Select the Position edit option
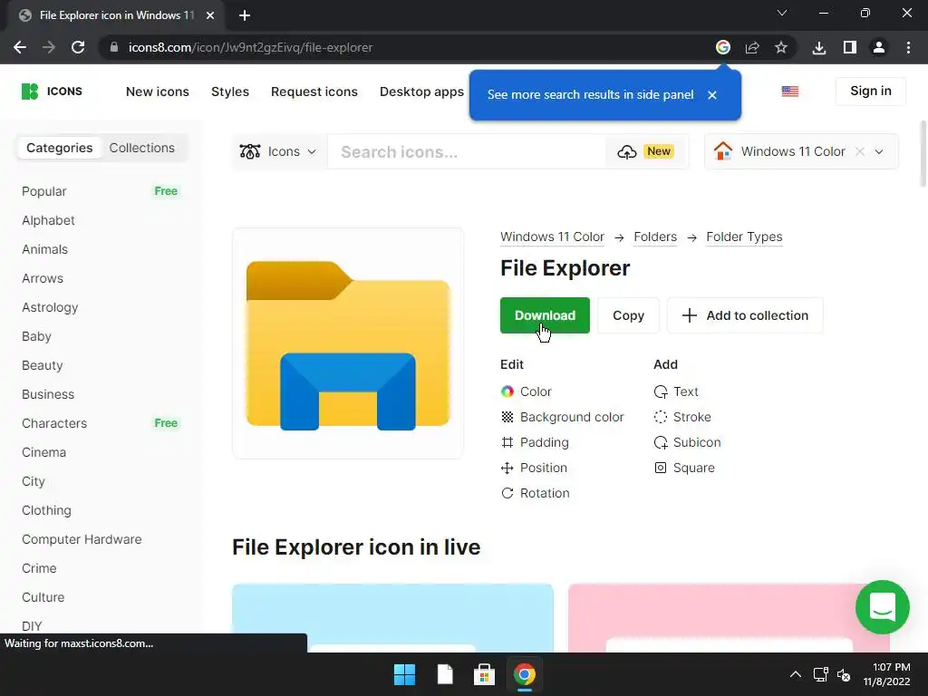The height and width of the screenshot is (696, 928). coord(534,468)
